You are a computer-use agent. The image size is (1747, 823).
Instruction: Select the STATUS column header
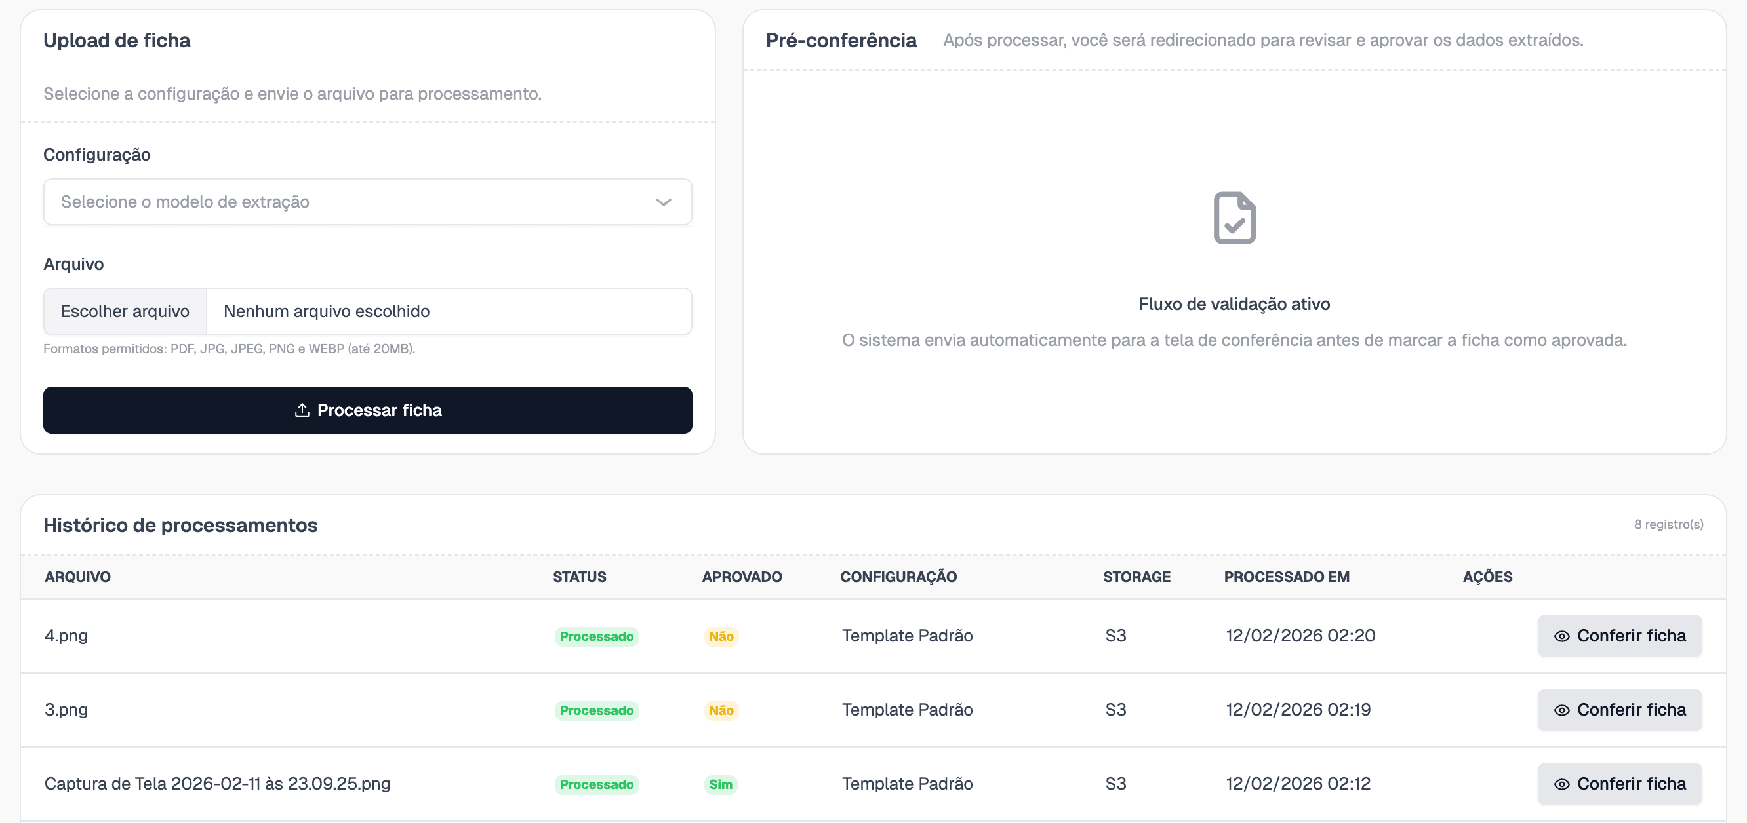[x=580, y=577]
